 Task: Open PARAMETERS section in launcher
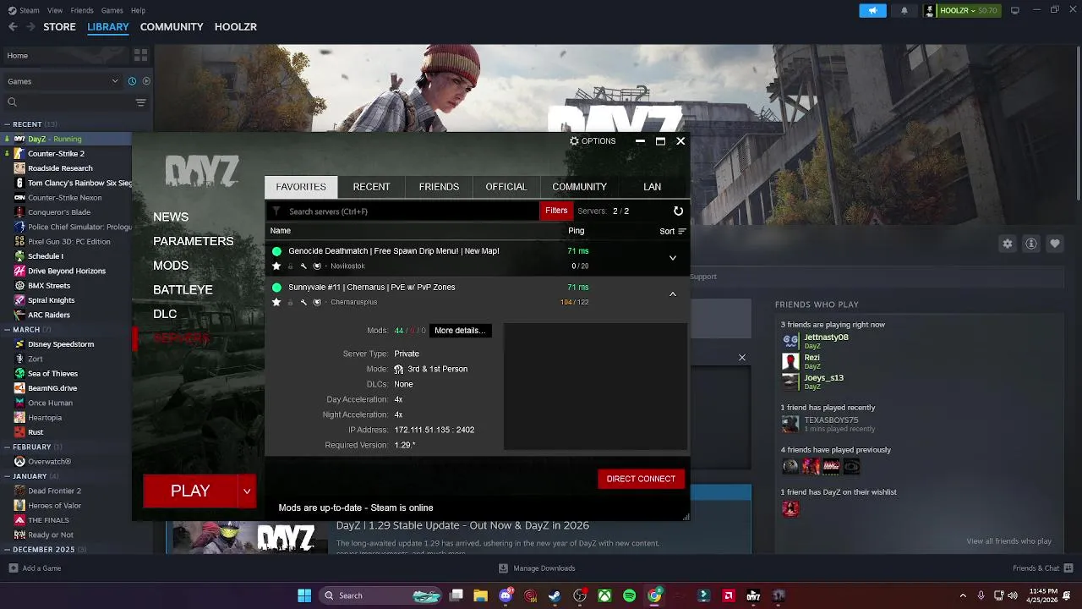(x=193, y=241)
